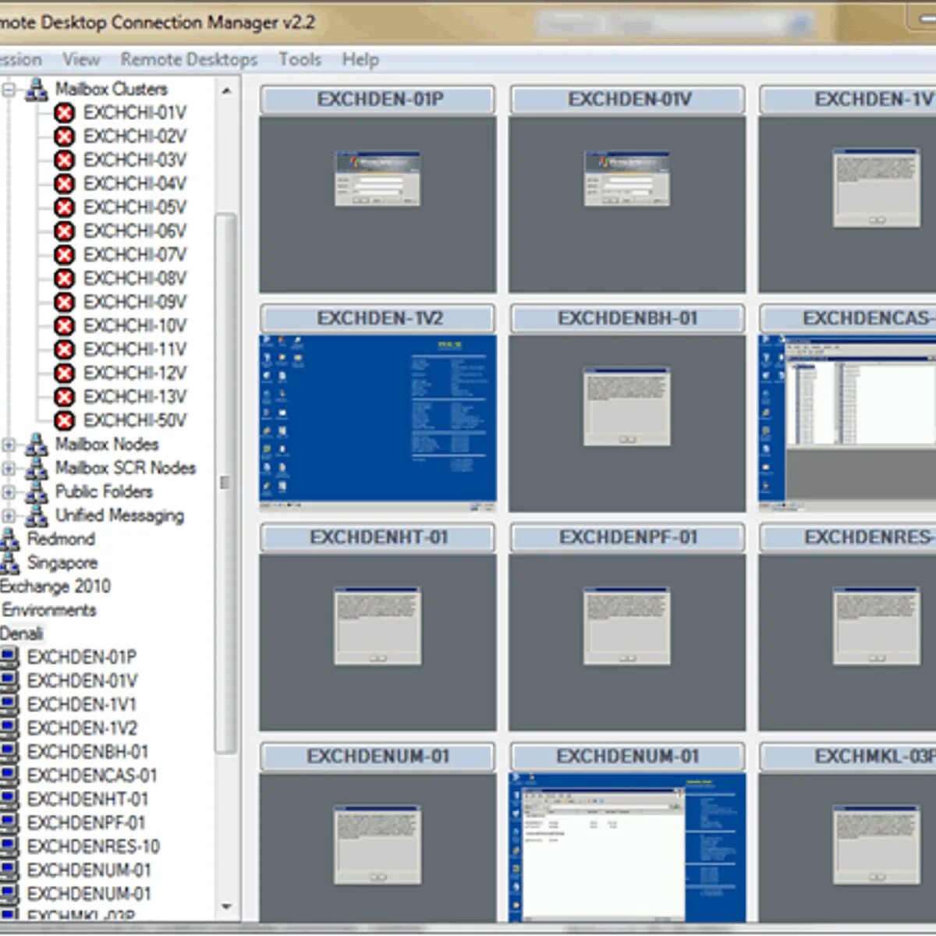Select EXCHCHI-12V in the server tree

135,374
